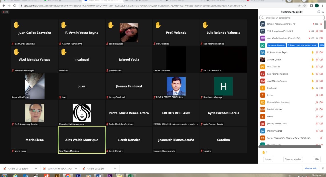Click the camera-off icon for TED Chuquisaca
The width and height of the screenshot is (326, 177).
pyautogui.click(x=321, y=31)
